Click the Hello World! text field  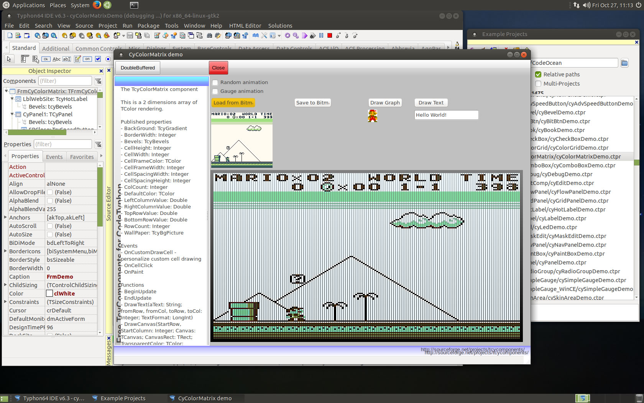446,115
